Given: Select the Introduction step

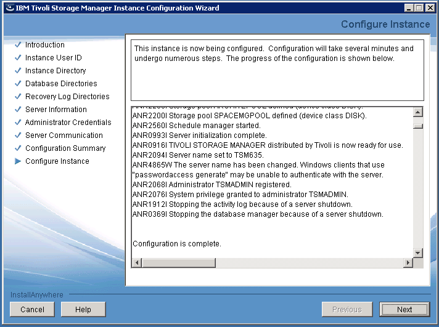Looking at the screenshot, I should [45, 45].
